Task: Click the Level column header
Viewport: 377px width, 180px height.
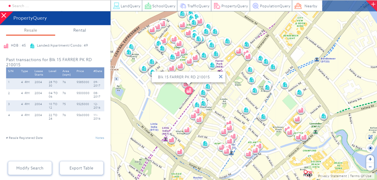Action: [52, 71]
